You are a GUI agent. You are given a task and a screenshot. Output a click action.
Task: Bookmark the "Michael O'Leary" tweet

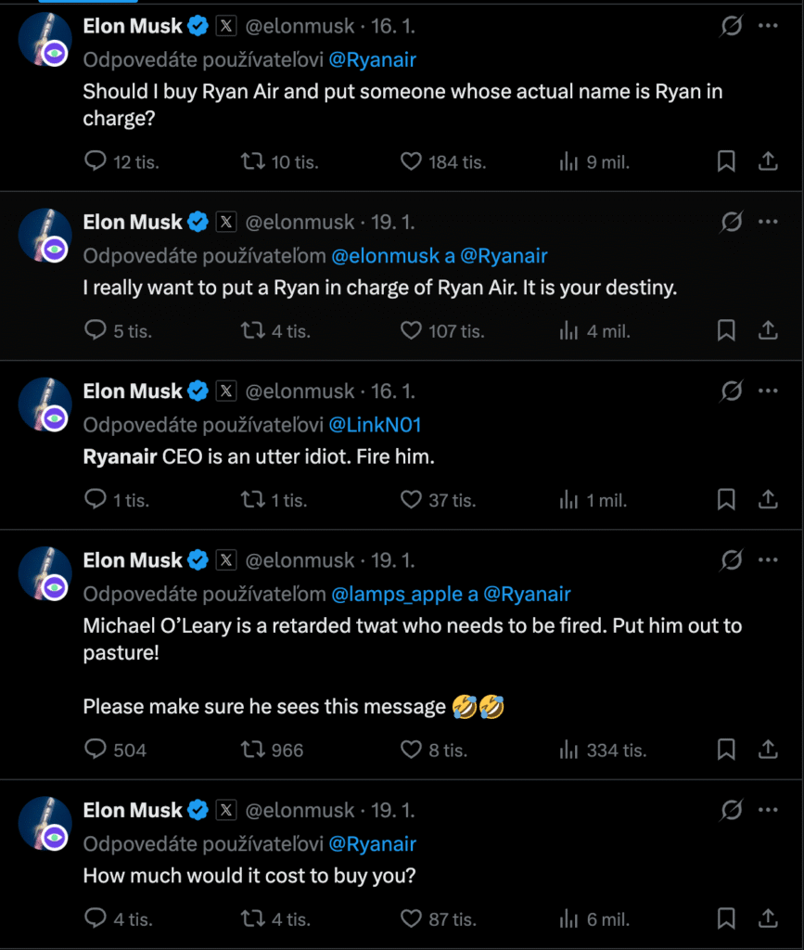click(726, 750)
